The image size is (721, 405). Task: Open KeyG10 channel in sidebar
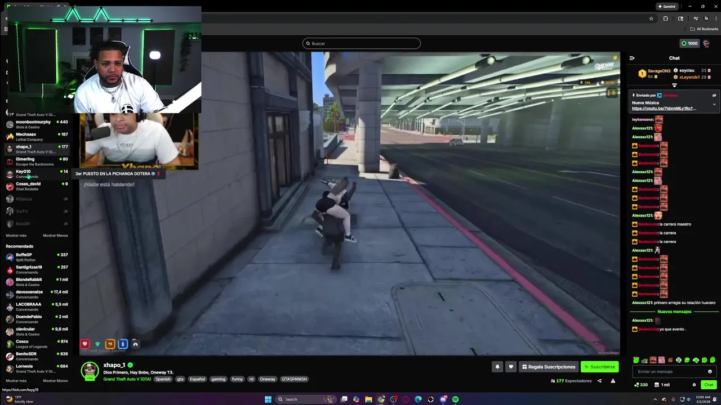[37, 174]
